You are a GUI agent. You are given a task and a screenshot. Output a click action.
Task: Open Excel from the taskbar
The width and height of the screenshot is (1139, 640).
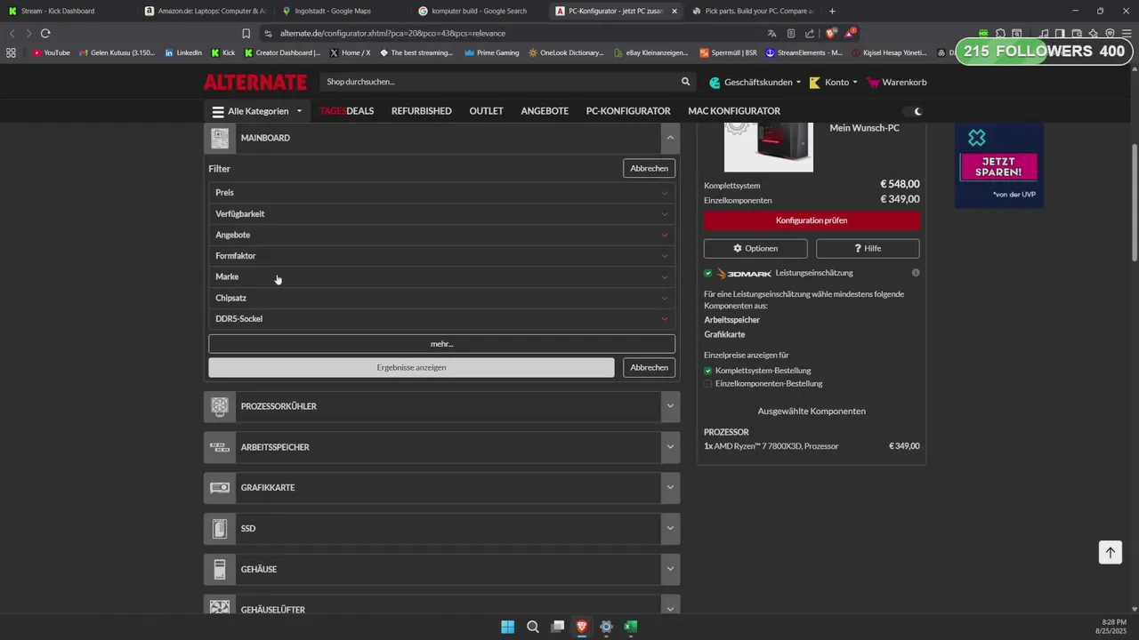tap(630, 627)
